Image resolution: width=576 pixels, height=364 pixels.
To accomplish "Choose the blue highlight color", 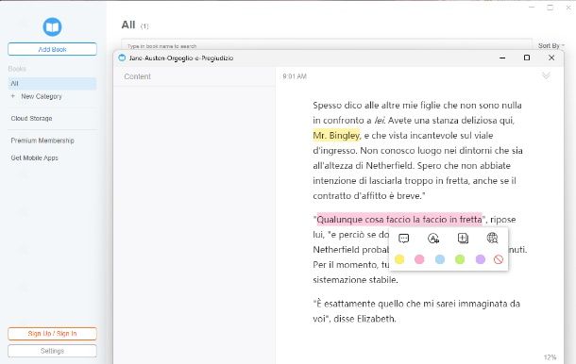I will pos(440,259).
